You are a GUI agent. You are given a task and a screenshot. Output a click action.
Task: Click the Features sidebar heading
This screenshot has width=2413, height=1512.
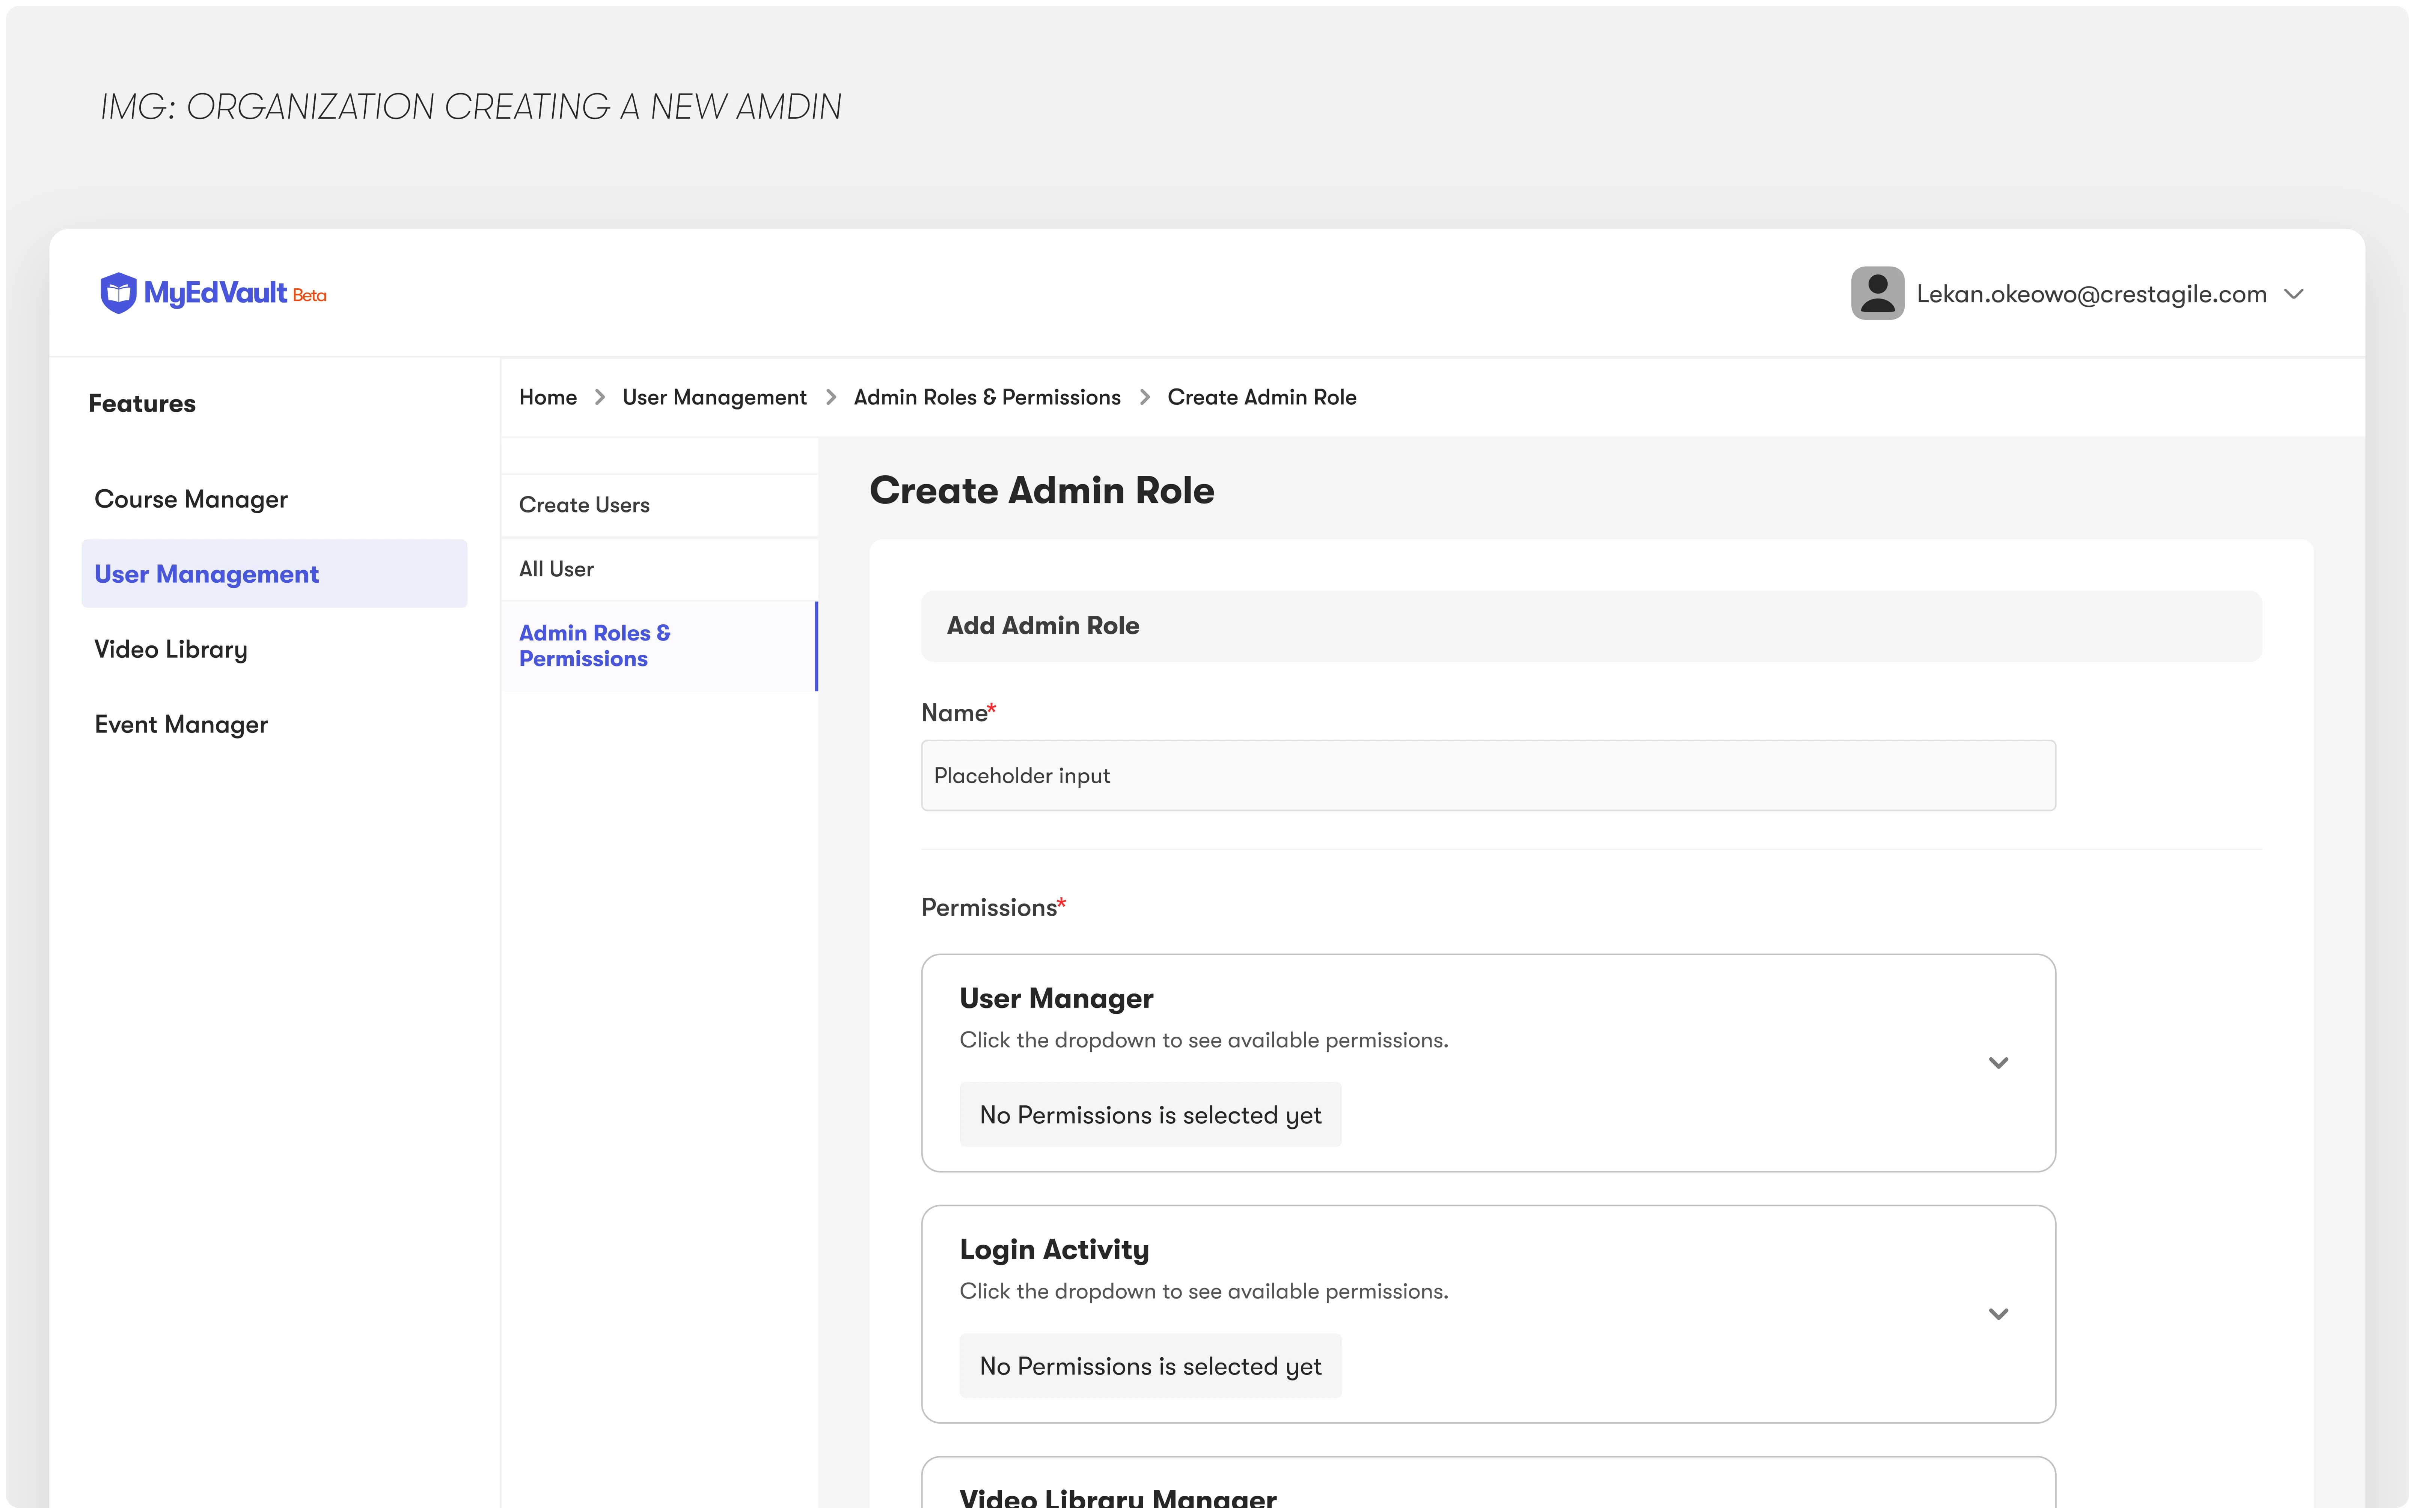[x=142, y=403]
